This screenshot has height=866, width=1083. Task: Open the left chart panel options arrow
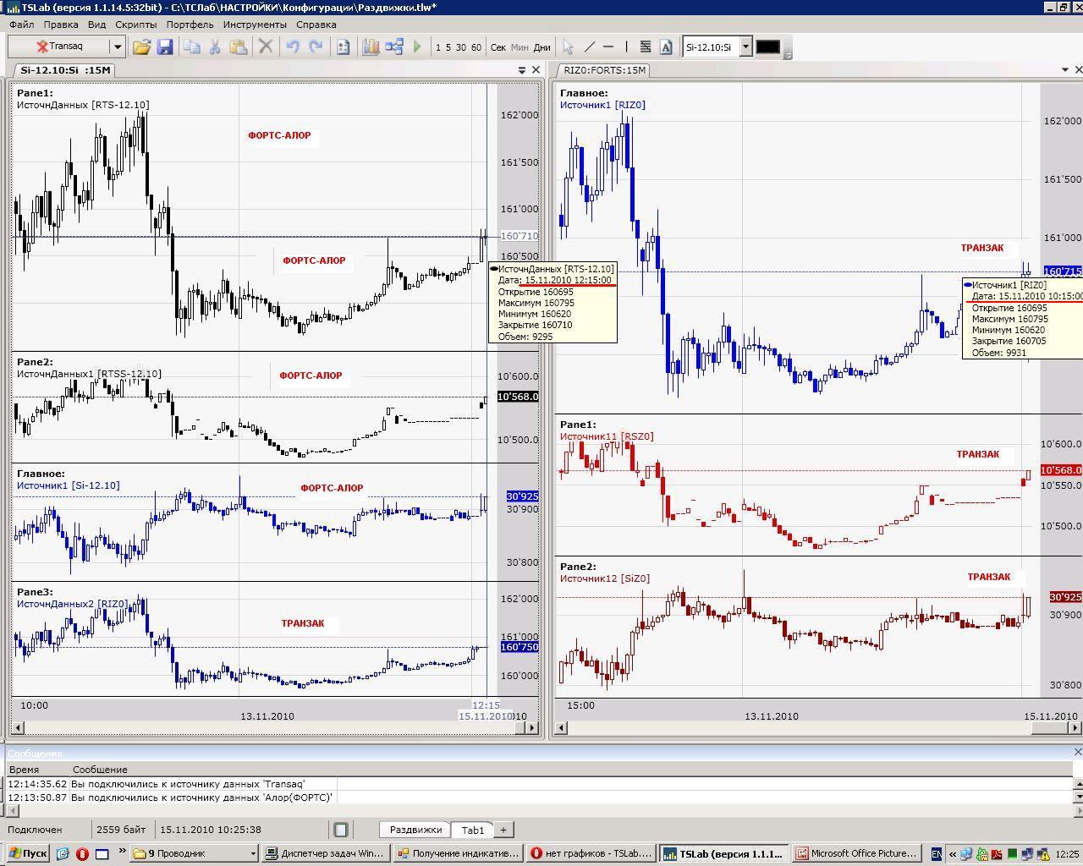click(x=522, y=70)
